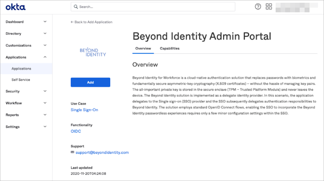Click the email envelope icon beside support address
This screenshot has height=181, width=324.
click(72, 153)
